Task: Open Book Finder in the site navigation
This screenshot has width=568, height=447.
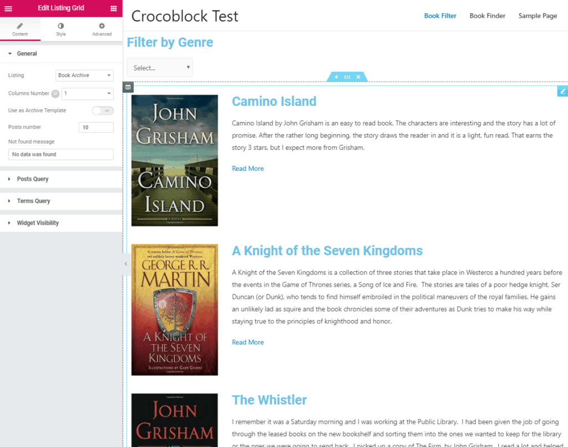Action: coord(487,16)
